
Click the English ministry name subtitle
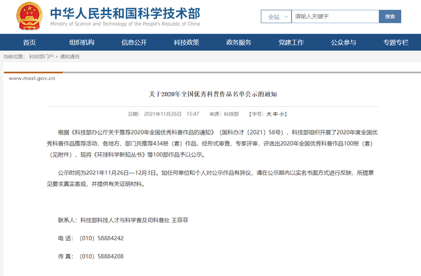pos(125,24)
